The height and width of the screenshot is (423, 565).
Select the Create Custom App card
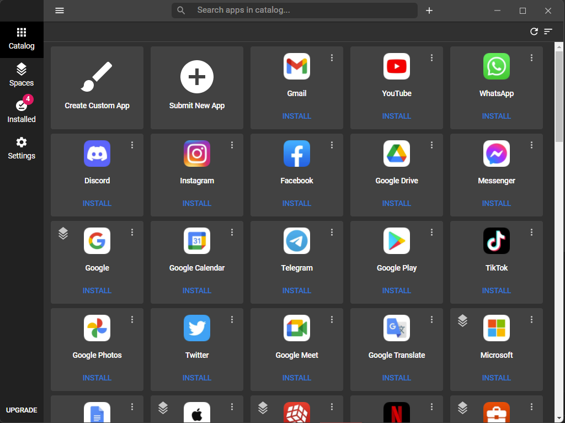(97, 88)
